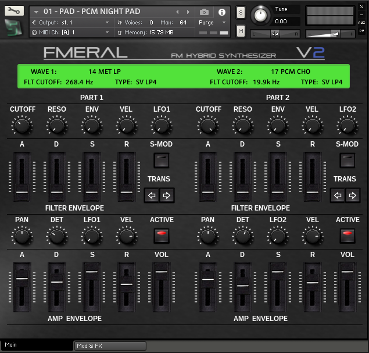Transpose Part 2 down with left arrow
The image size is (369, 353).
[x=338, y=195]
